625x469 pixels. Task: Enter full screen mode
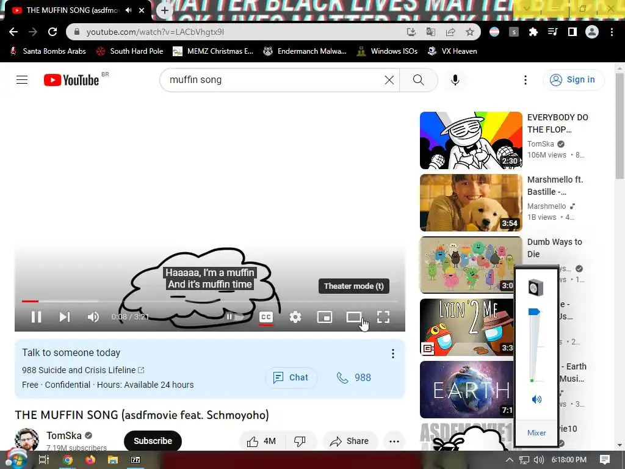383,317
